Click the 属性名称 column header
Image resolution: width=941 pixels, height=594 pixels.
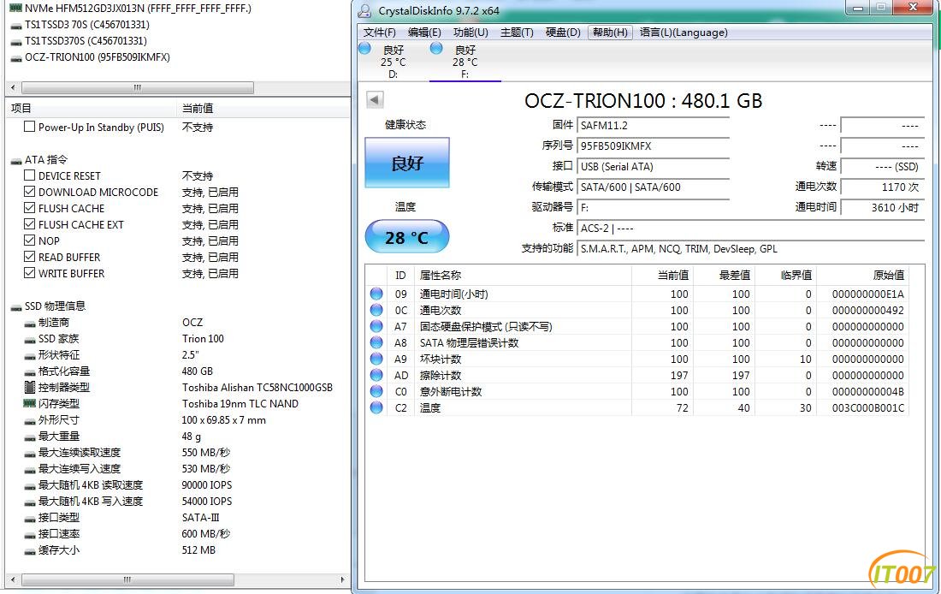[522, 275]
